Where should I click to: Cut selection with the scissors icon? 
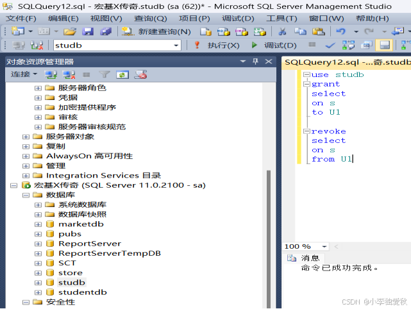point(282,31)
